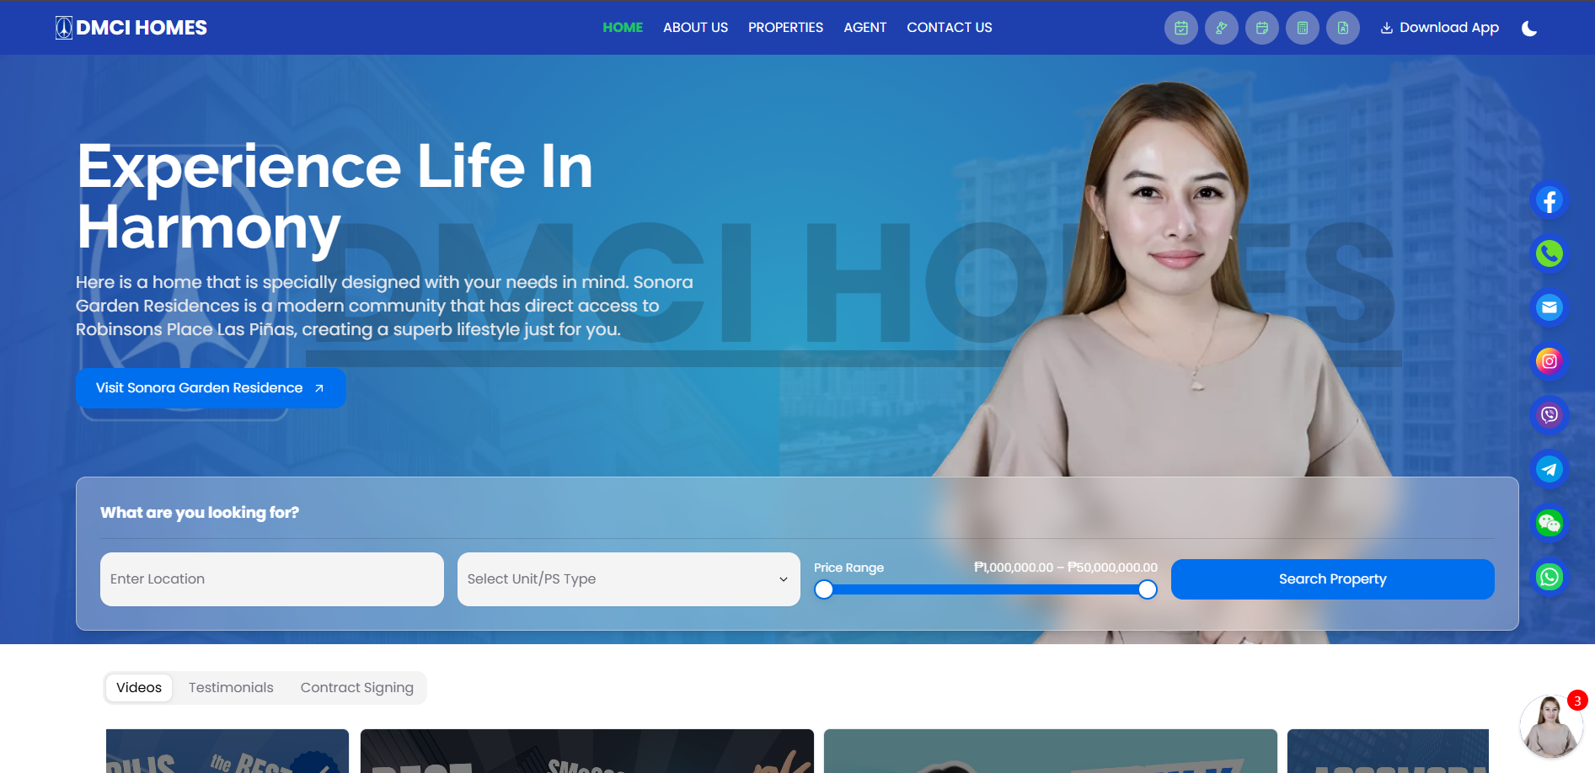1595x773 pixels.
Task: Open CONTACT US page
Action: (x=950, y=28)
